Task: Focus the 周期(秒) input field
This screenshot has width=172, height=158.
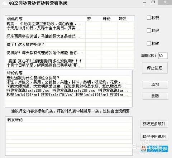Action: pyautogui.click(x=163, y=56)
